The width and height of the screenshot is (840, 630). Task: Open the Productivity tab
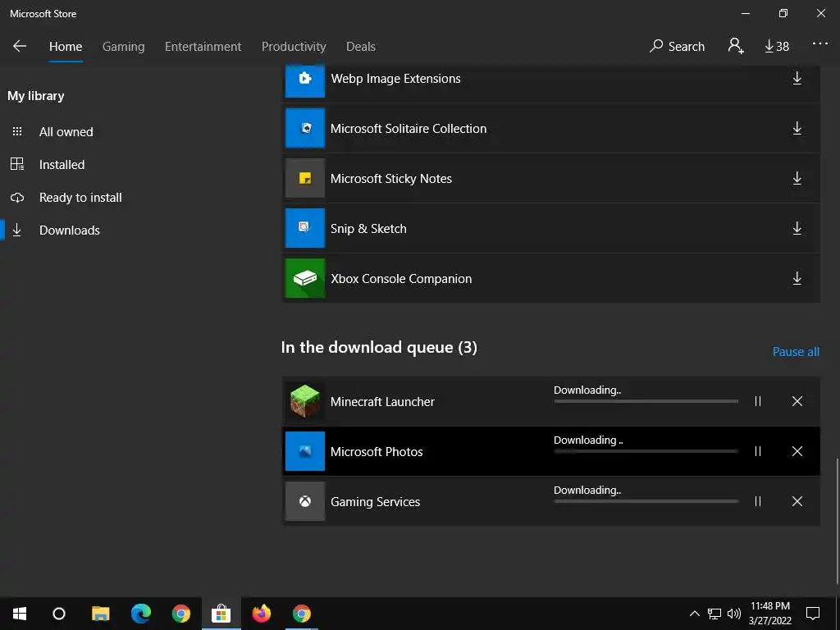click(x=294, y=47)
